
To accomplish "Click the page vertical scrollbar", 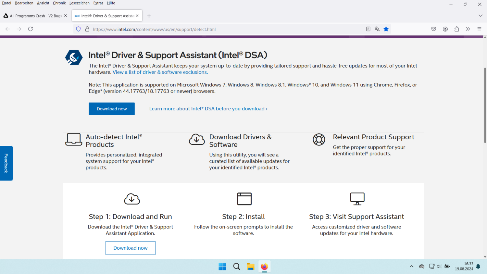I will pyautogui.click(x=485, y=105).
